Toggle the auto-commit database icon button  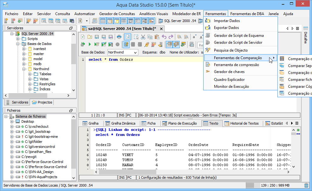[126, 44]
